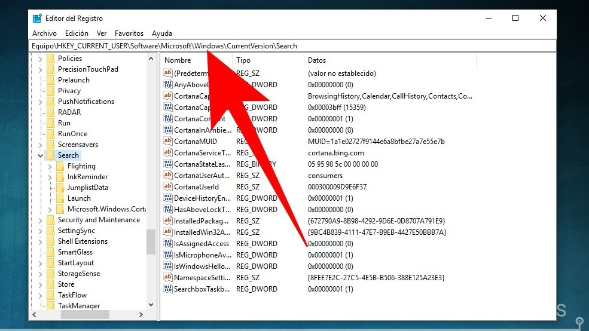Select the JumplistData folder icon

coord(60,188)
